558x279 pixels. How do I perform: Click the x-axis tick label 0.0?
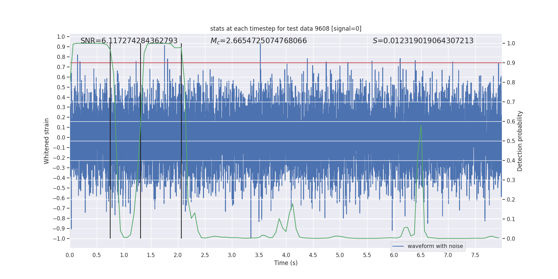click(70, 255)
